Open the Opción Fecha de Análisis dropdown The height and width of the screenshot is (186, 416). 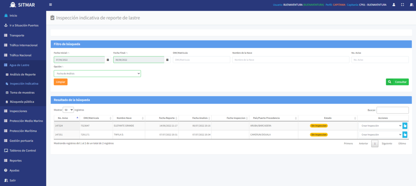tap(97, 74)
